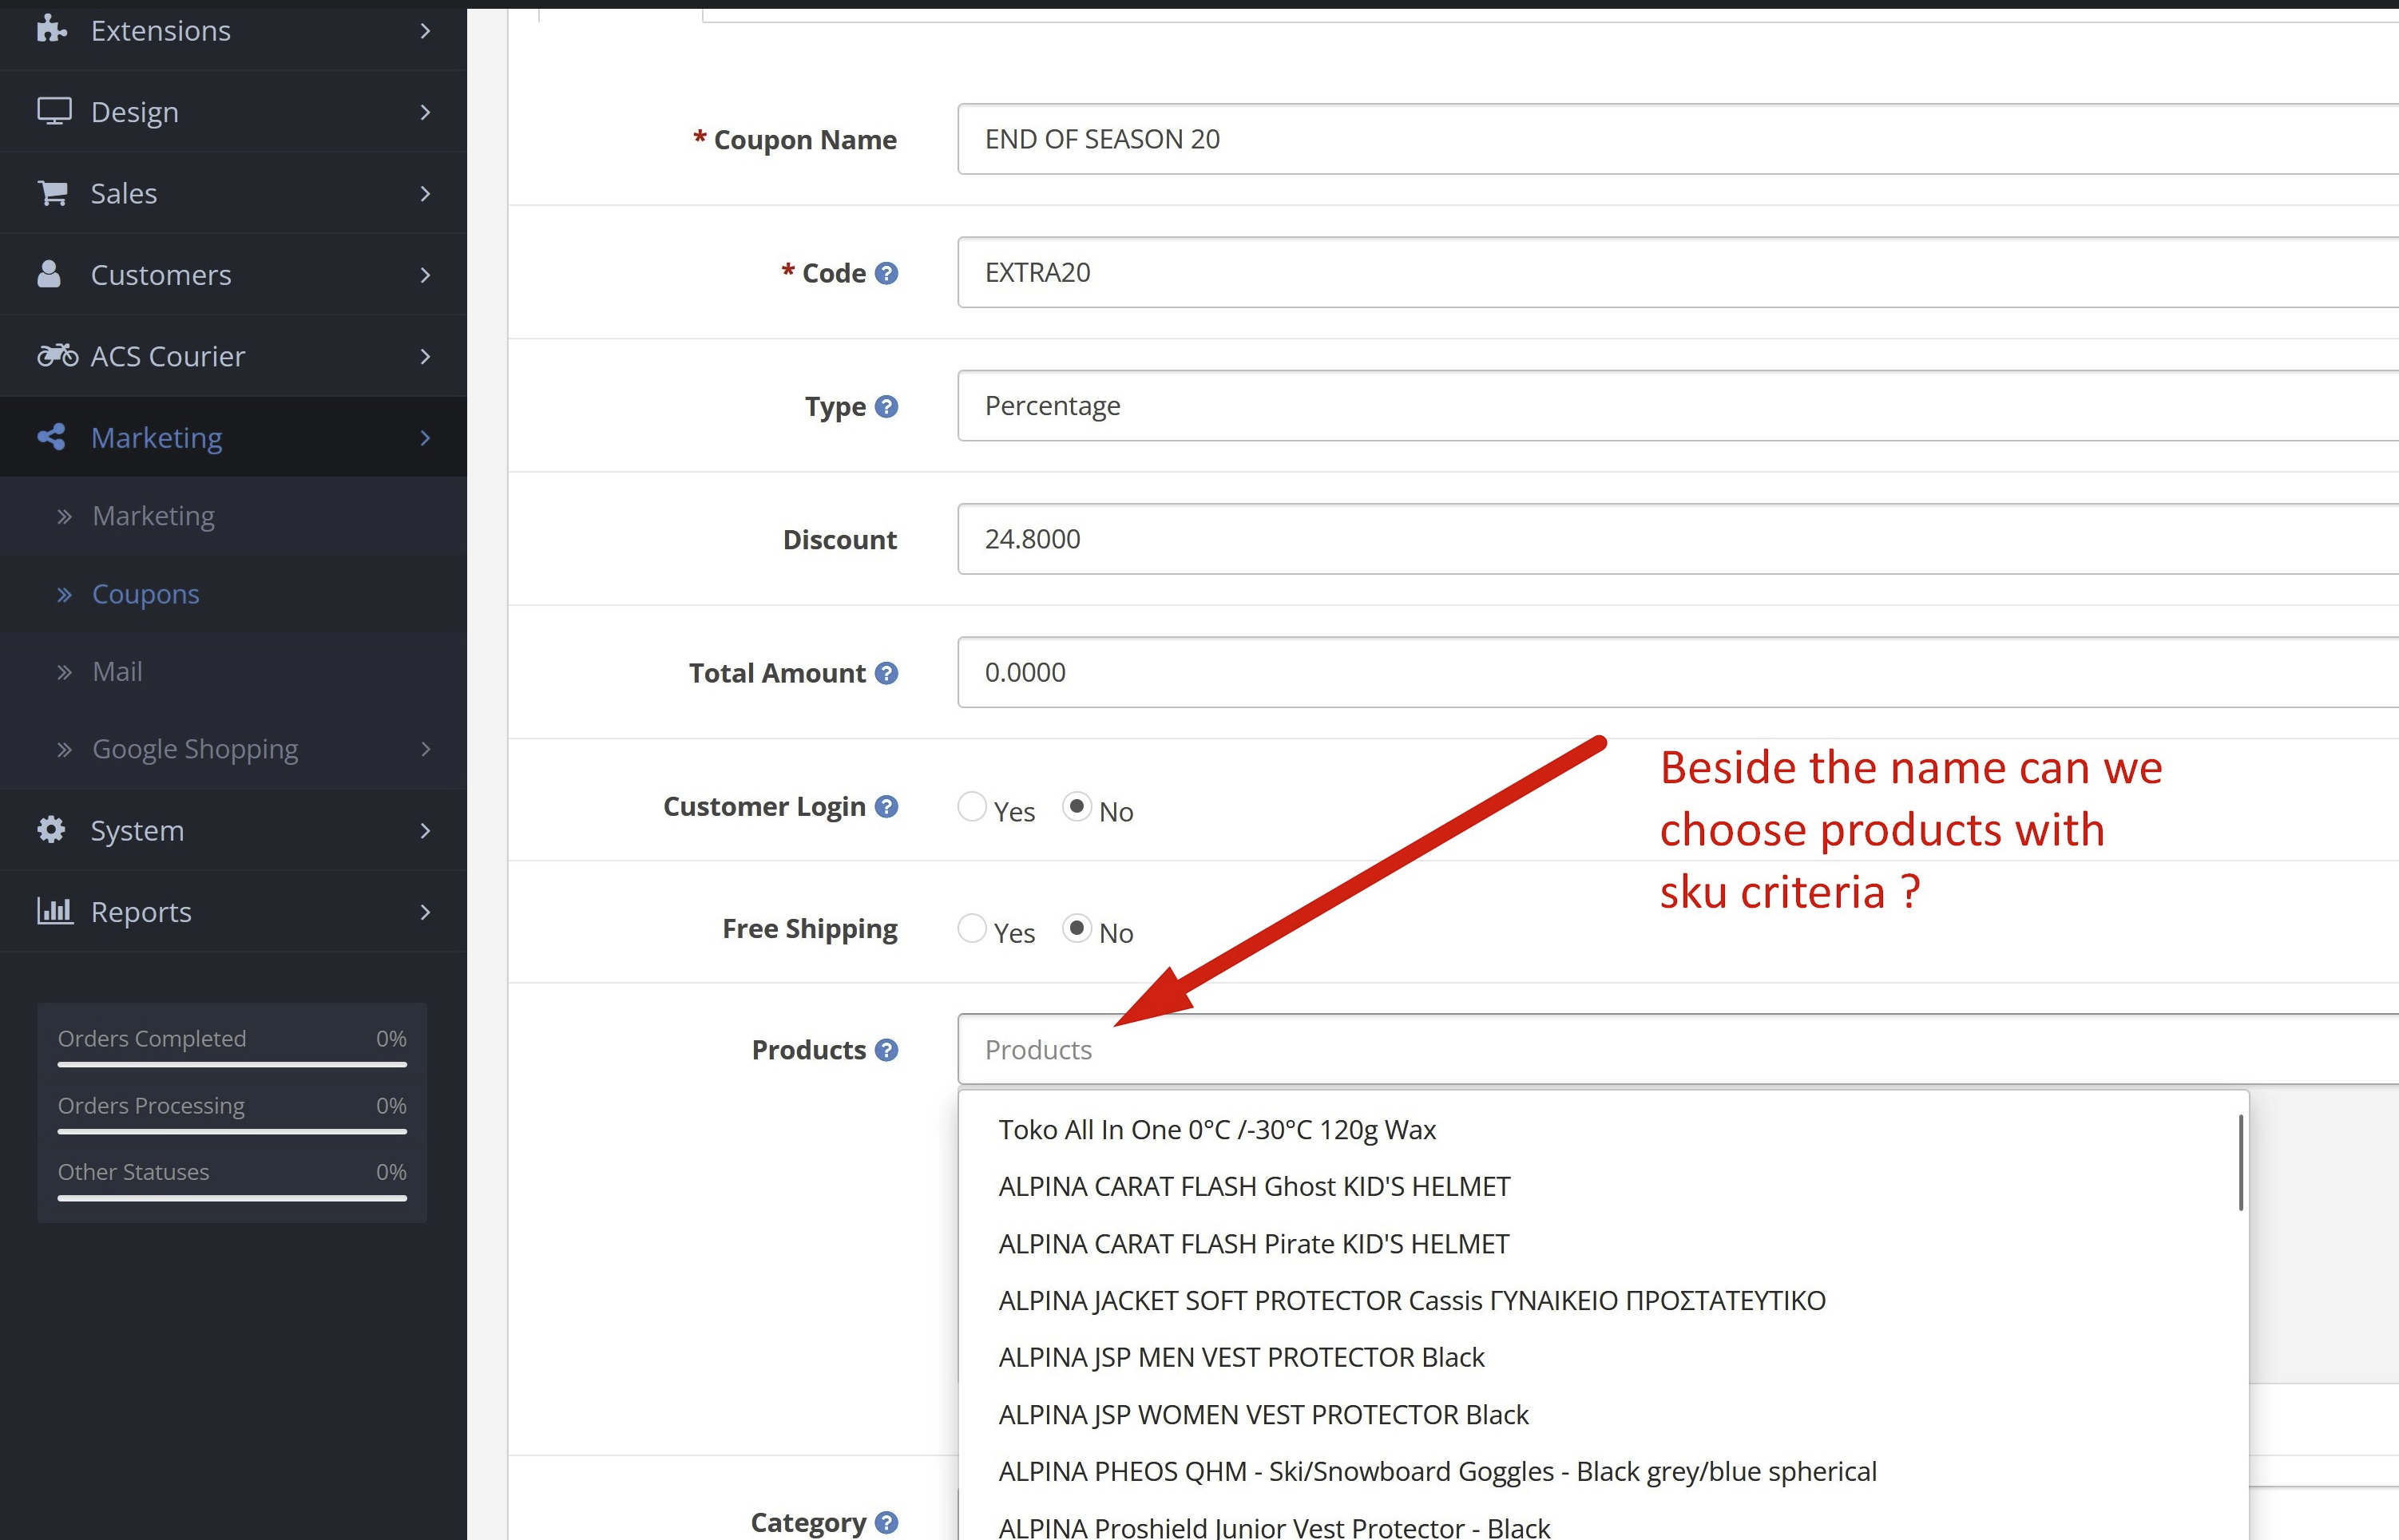The image size is (2399, 1540).
Task: Expand the Design menu chevron
Action: [425, 112]
